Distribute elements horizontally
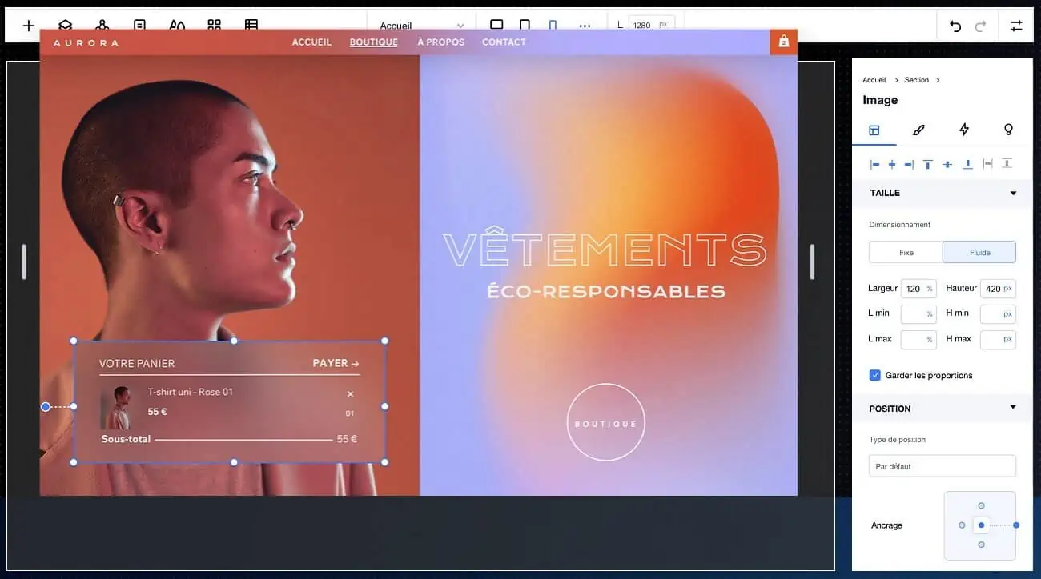This screenshot has height=579, width=1041. (x=987, y=163)
